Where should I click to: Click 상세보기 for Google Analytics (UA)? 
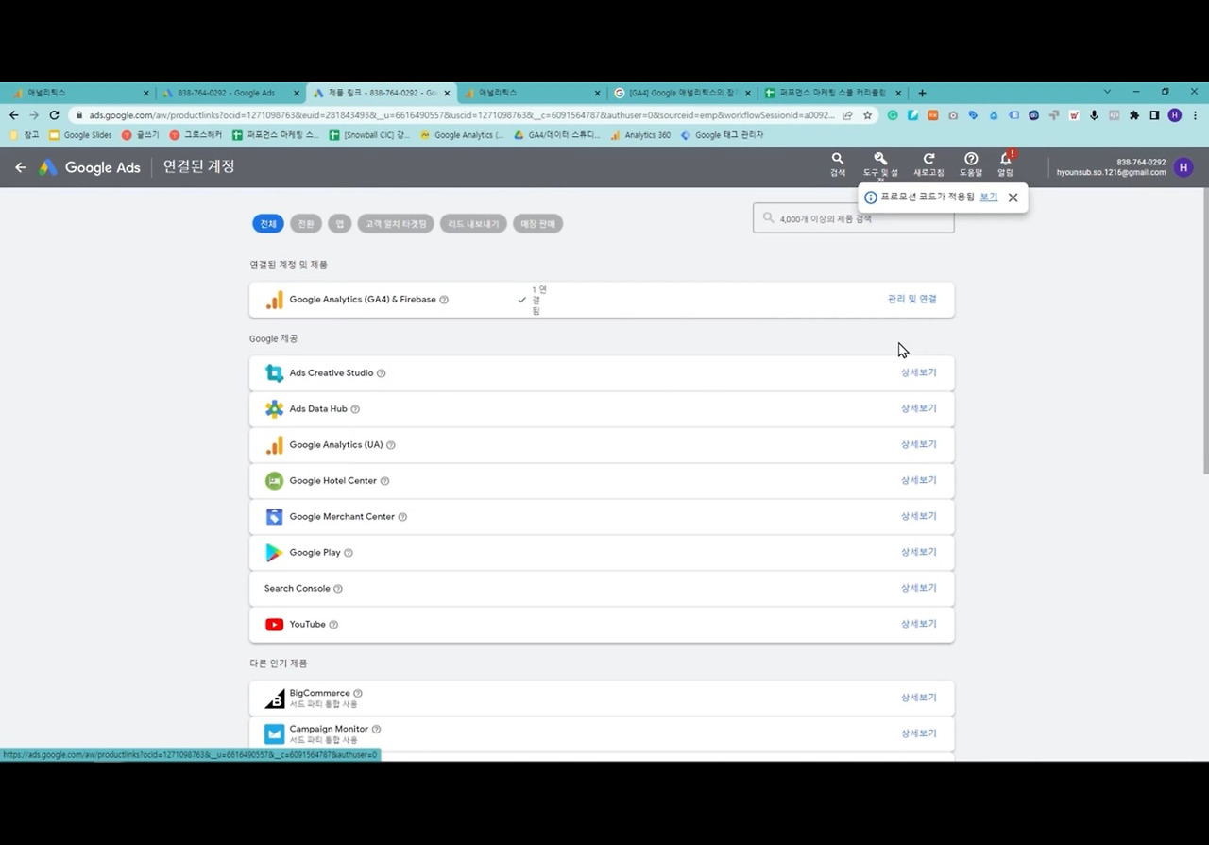tap(918, 445)
